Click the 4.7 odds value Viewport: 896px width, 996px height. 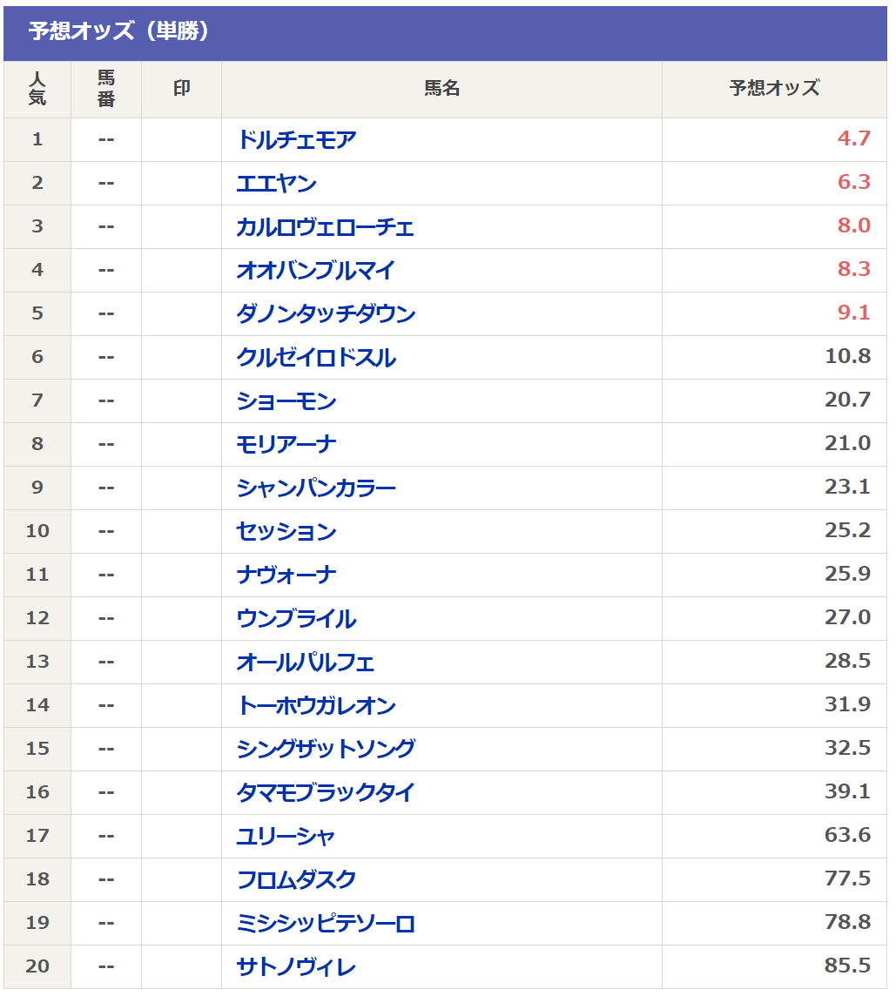pyautogui.click(x=854, y=138)
